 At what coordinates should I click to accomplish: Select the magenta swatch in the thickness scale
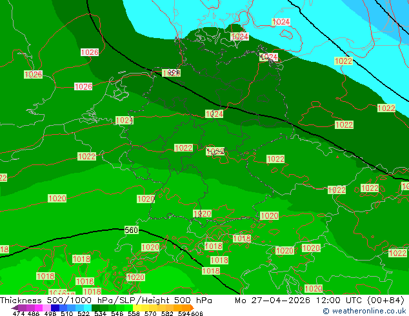tap(39, 308)
